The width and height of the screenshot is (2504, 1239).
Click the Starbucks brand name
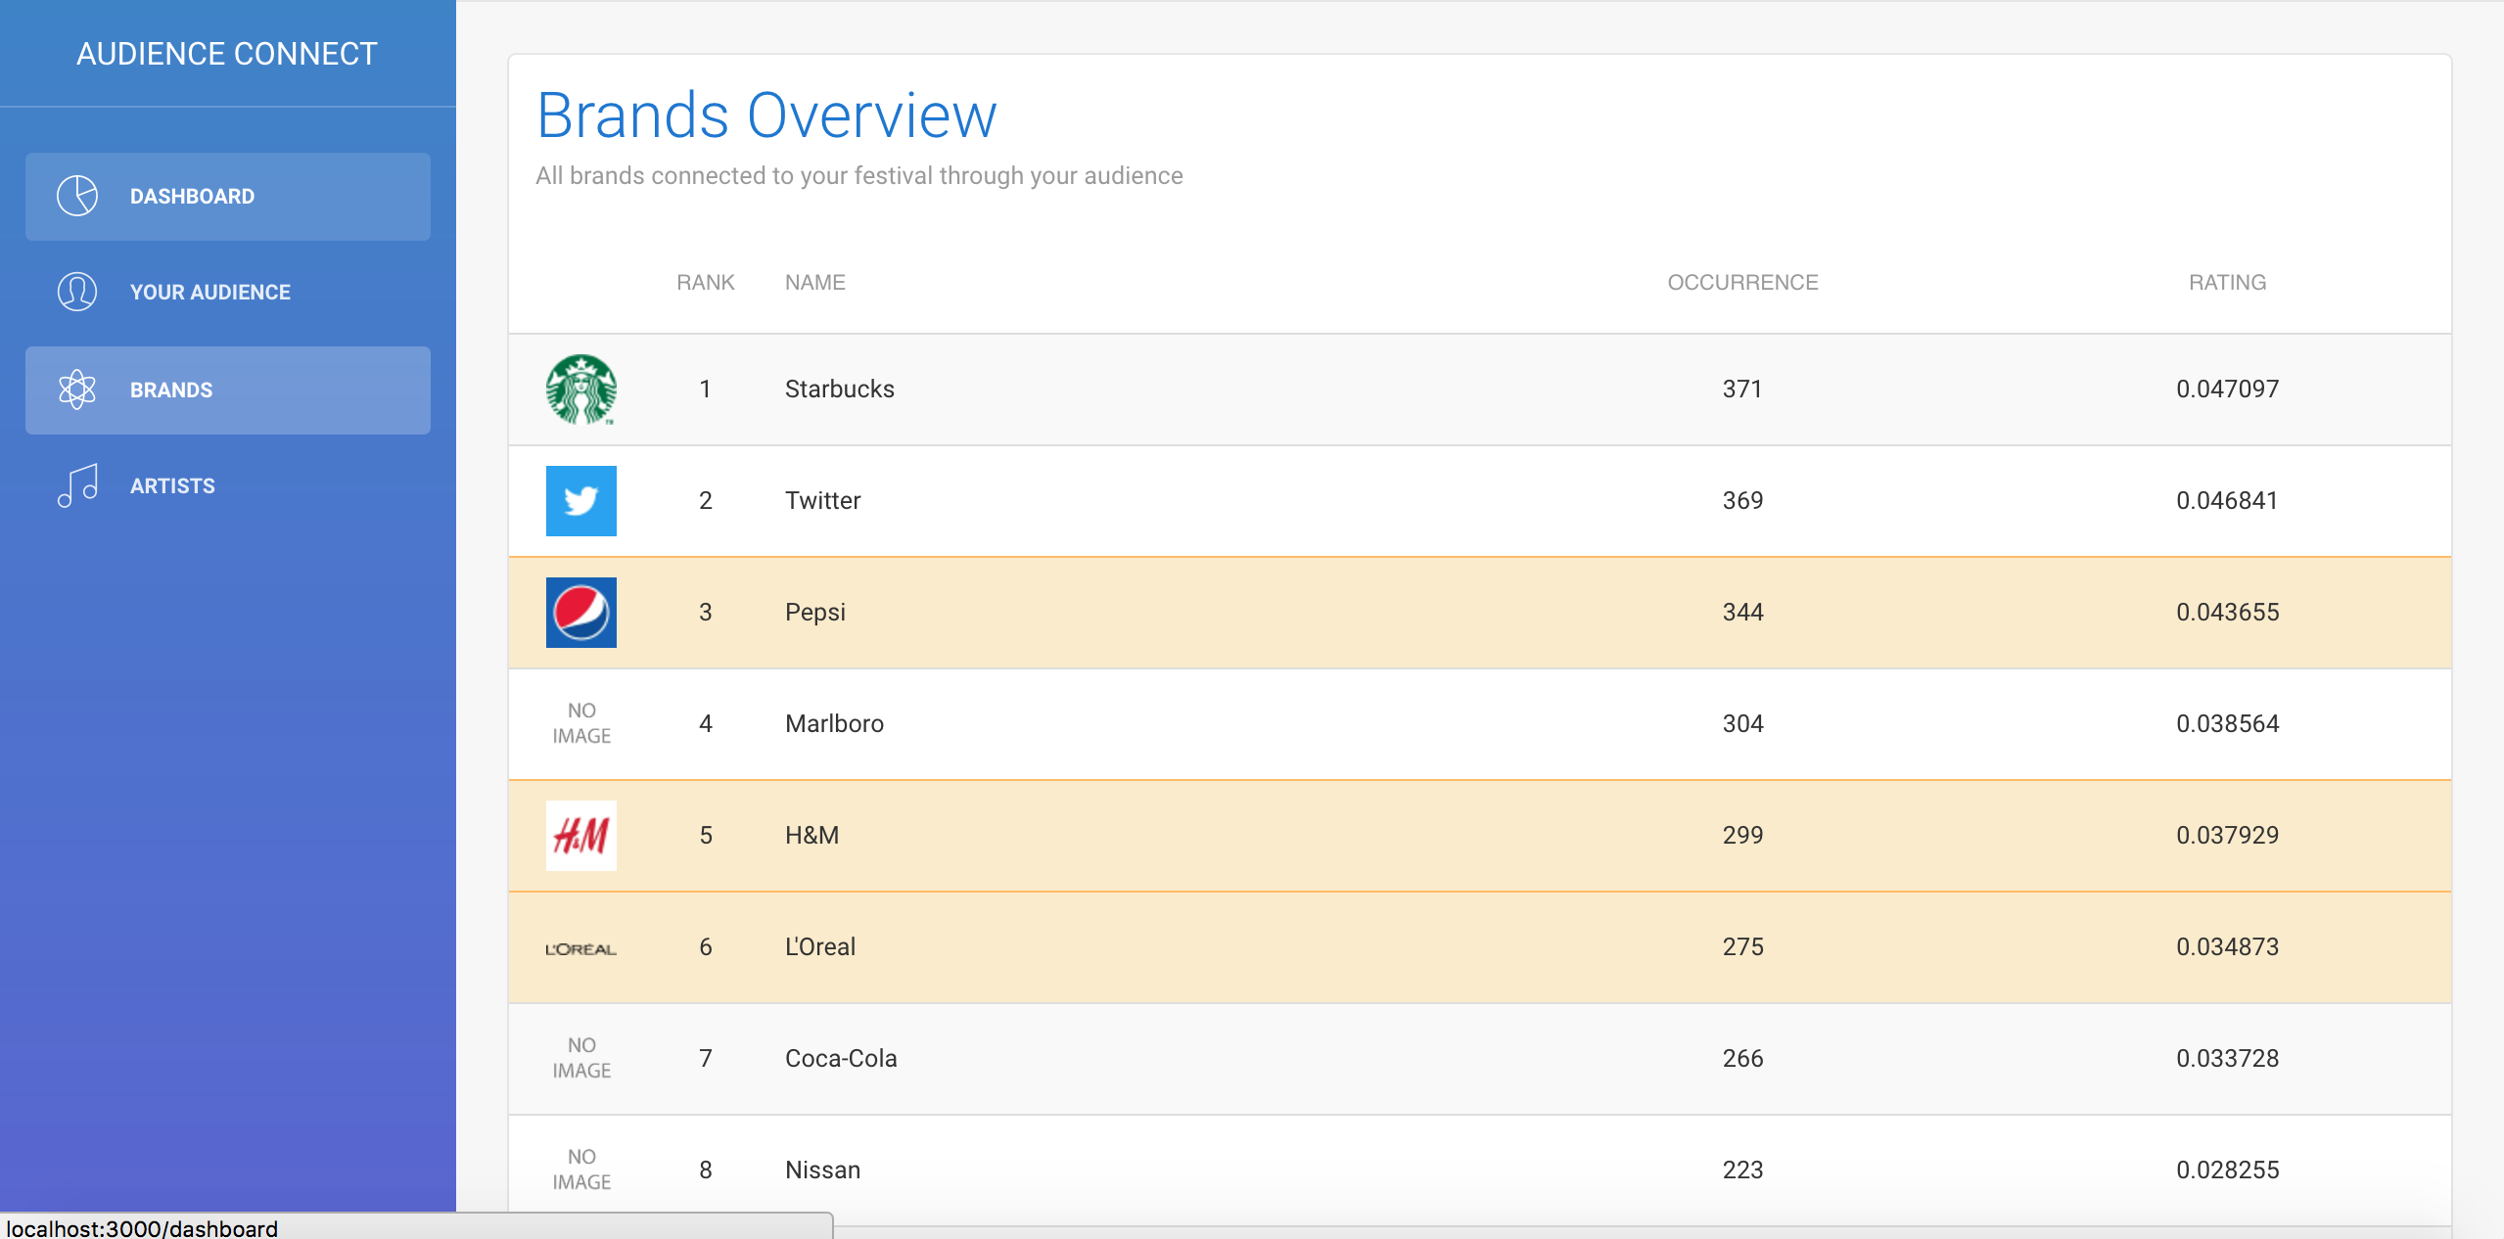click(839, 390)
